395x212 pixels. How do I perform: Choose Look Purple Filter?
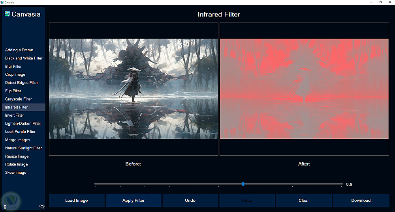pos(20,132)
